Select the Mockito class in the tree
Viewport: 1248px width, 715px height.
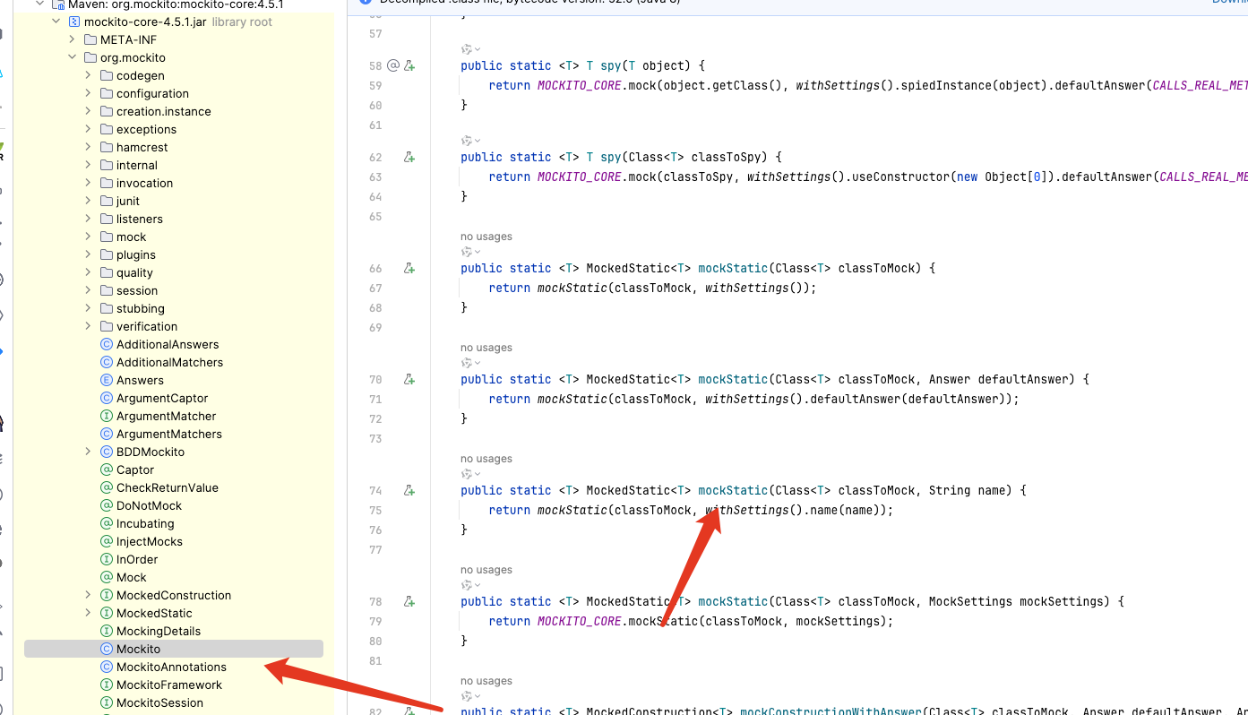tap(174, 649)
